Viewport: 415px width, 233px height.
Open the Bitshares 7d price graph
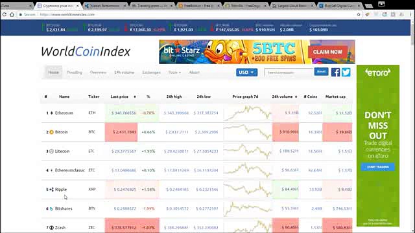tap(248, 208)
